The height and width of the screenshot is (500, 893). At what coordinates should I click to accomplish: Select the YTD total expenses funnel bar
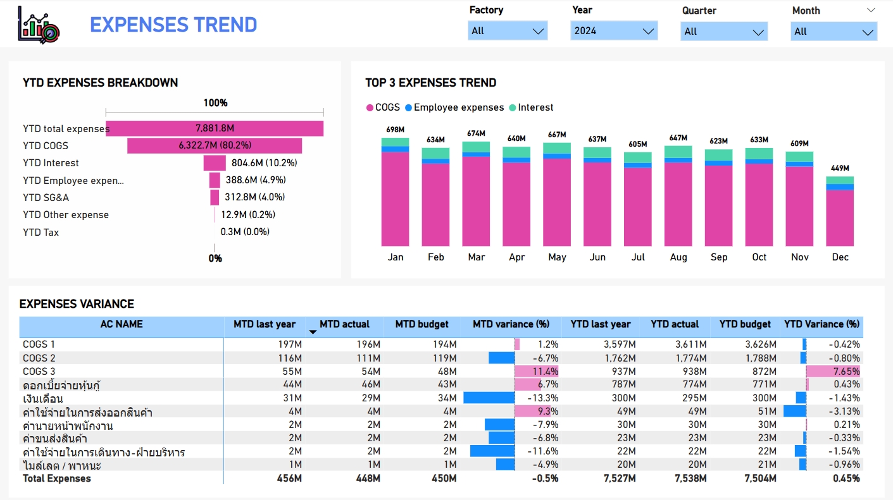(215, 128)
